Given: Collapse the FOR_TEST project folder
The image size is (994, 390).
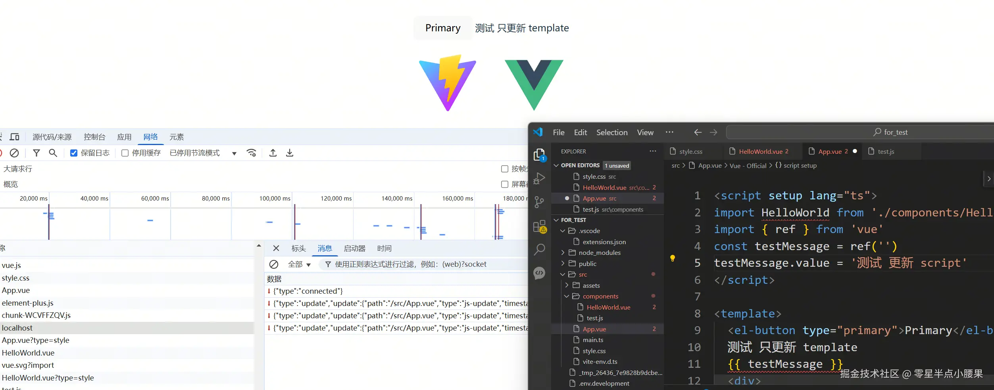Looking at the screenshot, I should (x=556, y=220).
